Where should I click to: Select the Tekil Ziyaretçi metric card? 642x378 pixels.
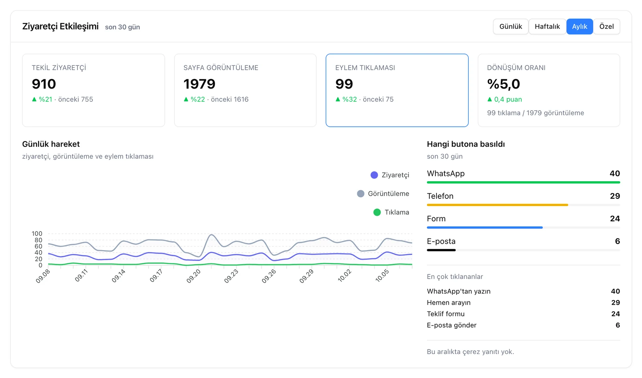(x=93, y=90)
